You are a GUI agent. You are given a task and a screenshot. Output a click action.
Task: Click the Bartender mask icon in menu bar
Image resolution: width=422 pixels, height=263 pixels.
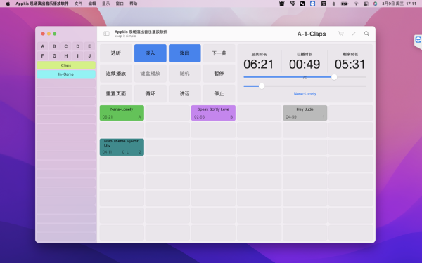tap(282, 4)
